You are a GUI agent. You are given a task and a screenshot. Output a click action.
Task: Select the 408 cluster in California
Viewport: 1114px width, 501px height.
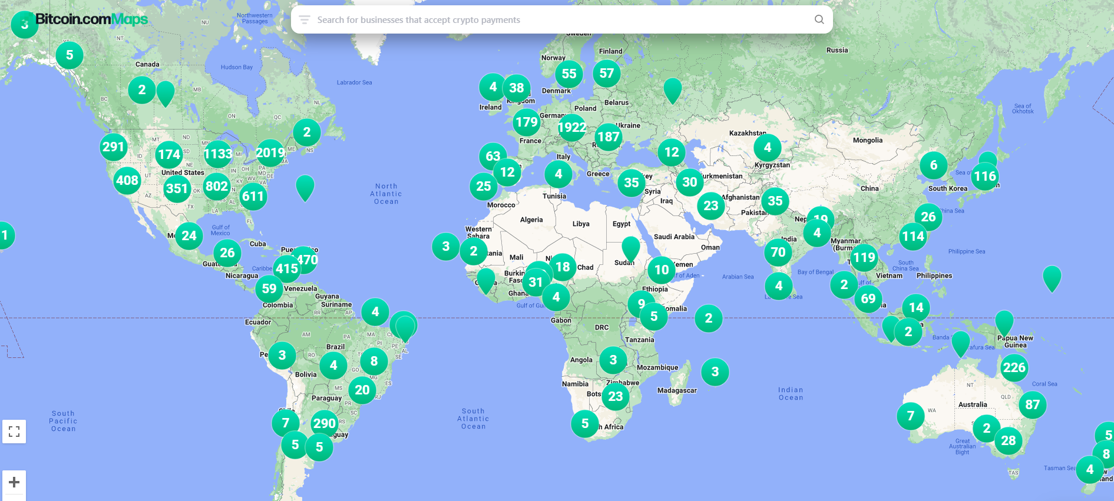point(127,181)
